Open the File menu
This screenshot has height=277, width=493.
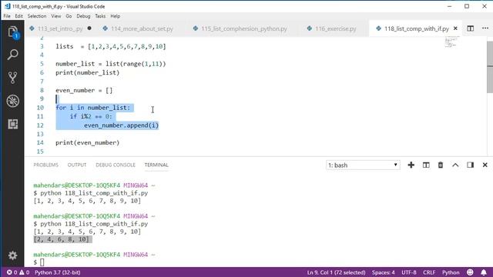(7, 16)
